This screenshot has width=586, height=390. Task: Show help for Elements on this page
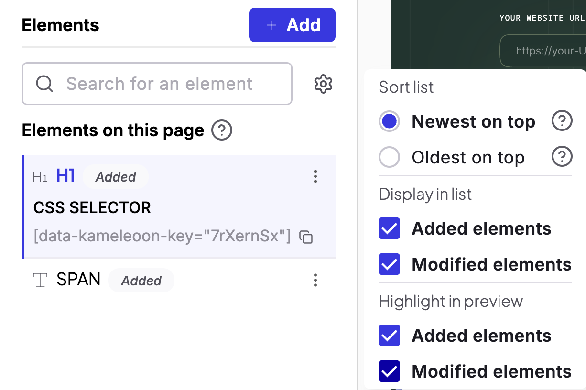pyautogui.click(x=222, y=130)
